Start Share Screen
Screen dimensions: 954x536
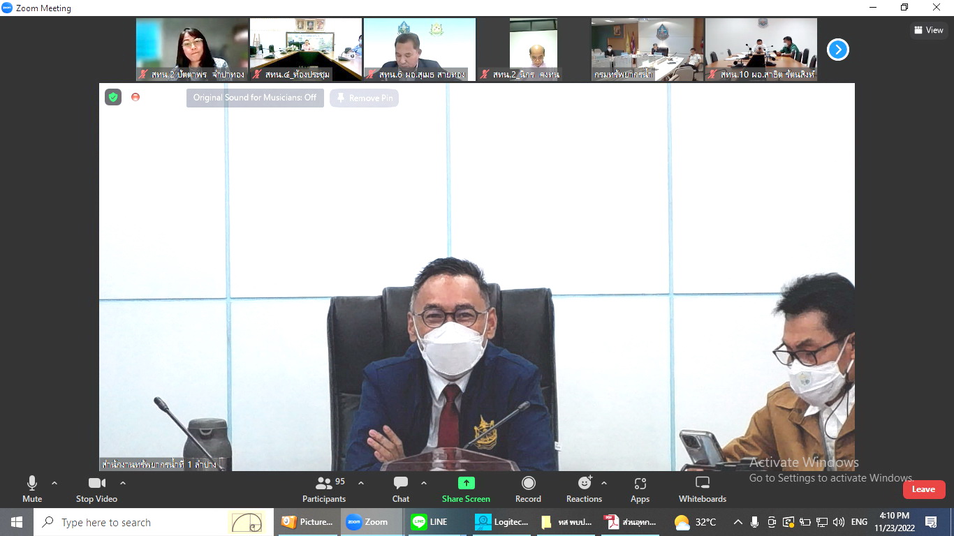[x=466, y=489]
